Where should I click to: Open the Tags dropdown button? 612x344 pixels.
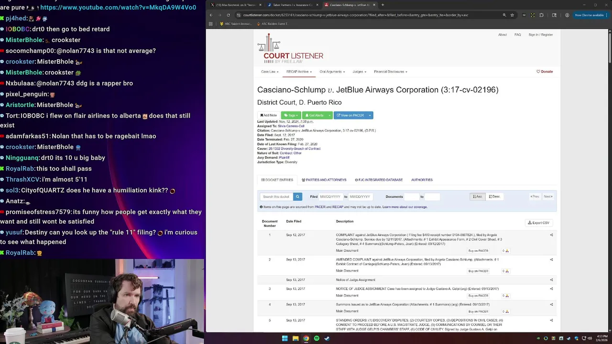pos(291,115)
